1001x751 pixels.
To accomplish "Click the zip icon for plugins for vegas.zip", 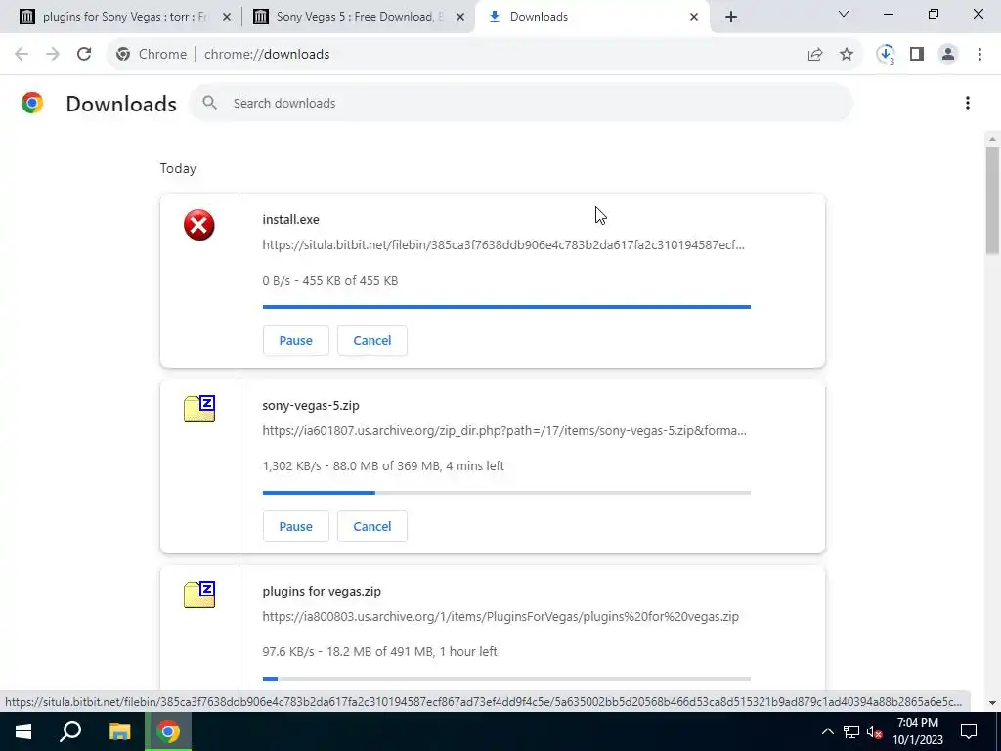I will tap(199, 595).
